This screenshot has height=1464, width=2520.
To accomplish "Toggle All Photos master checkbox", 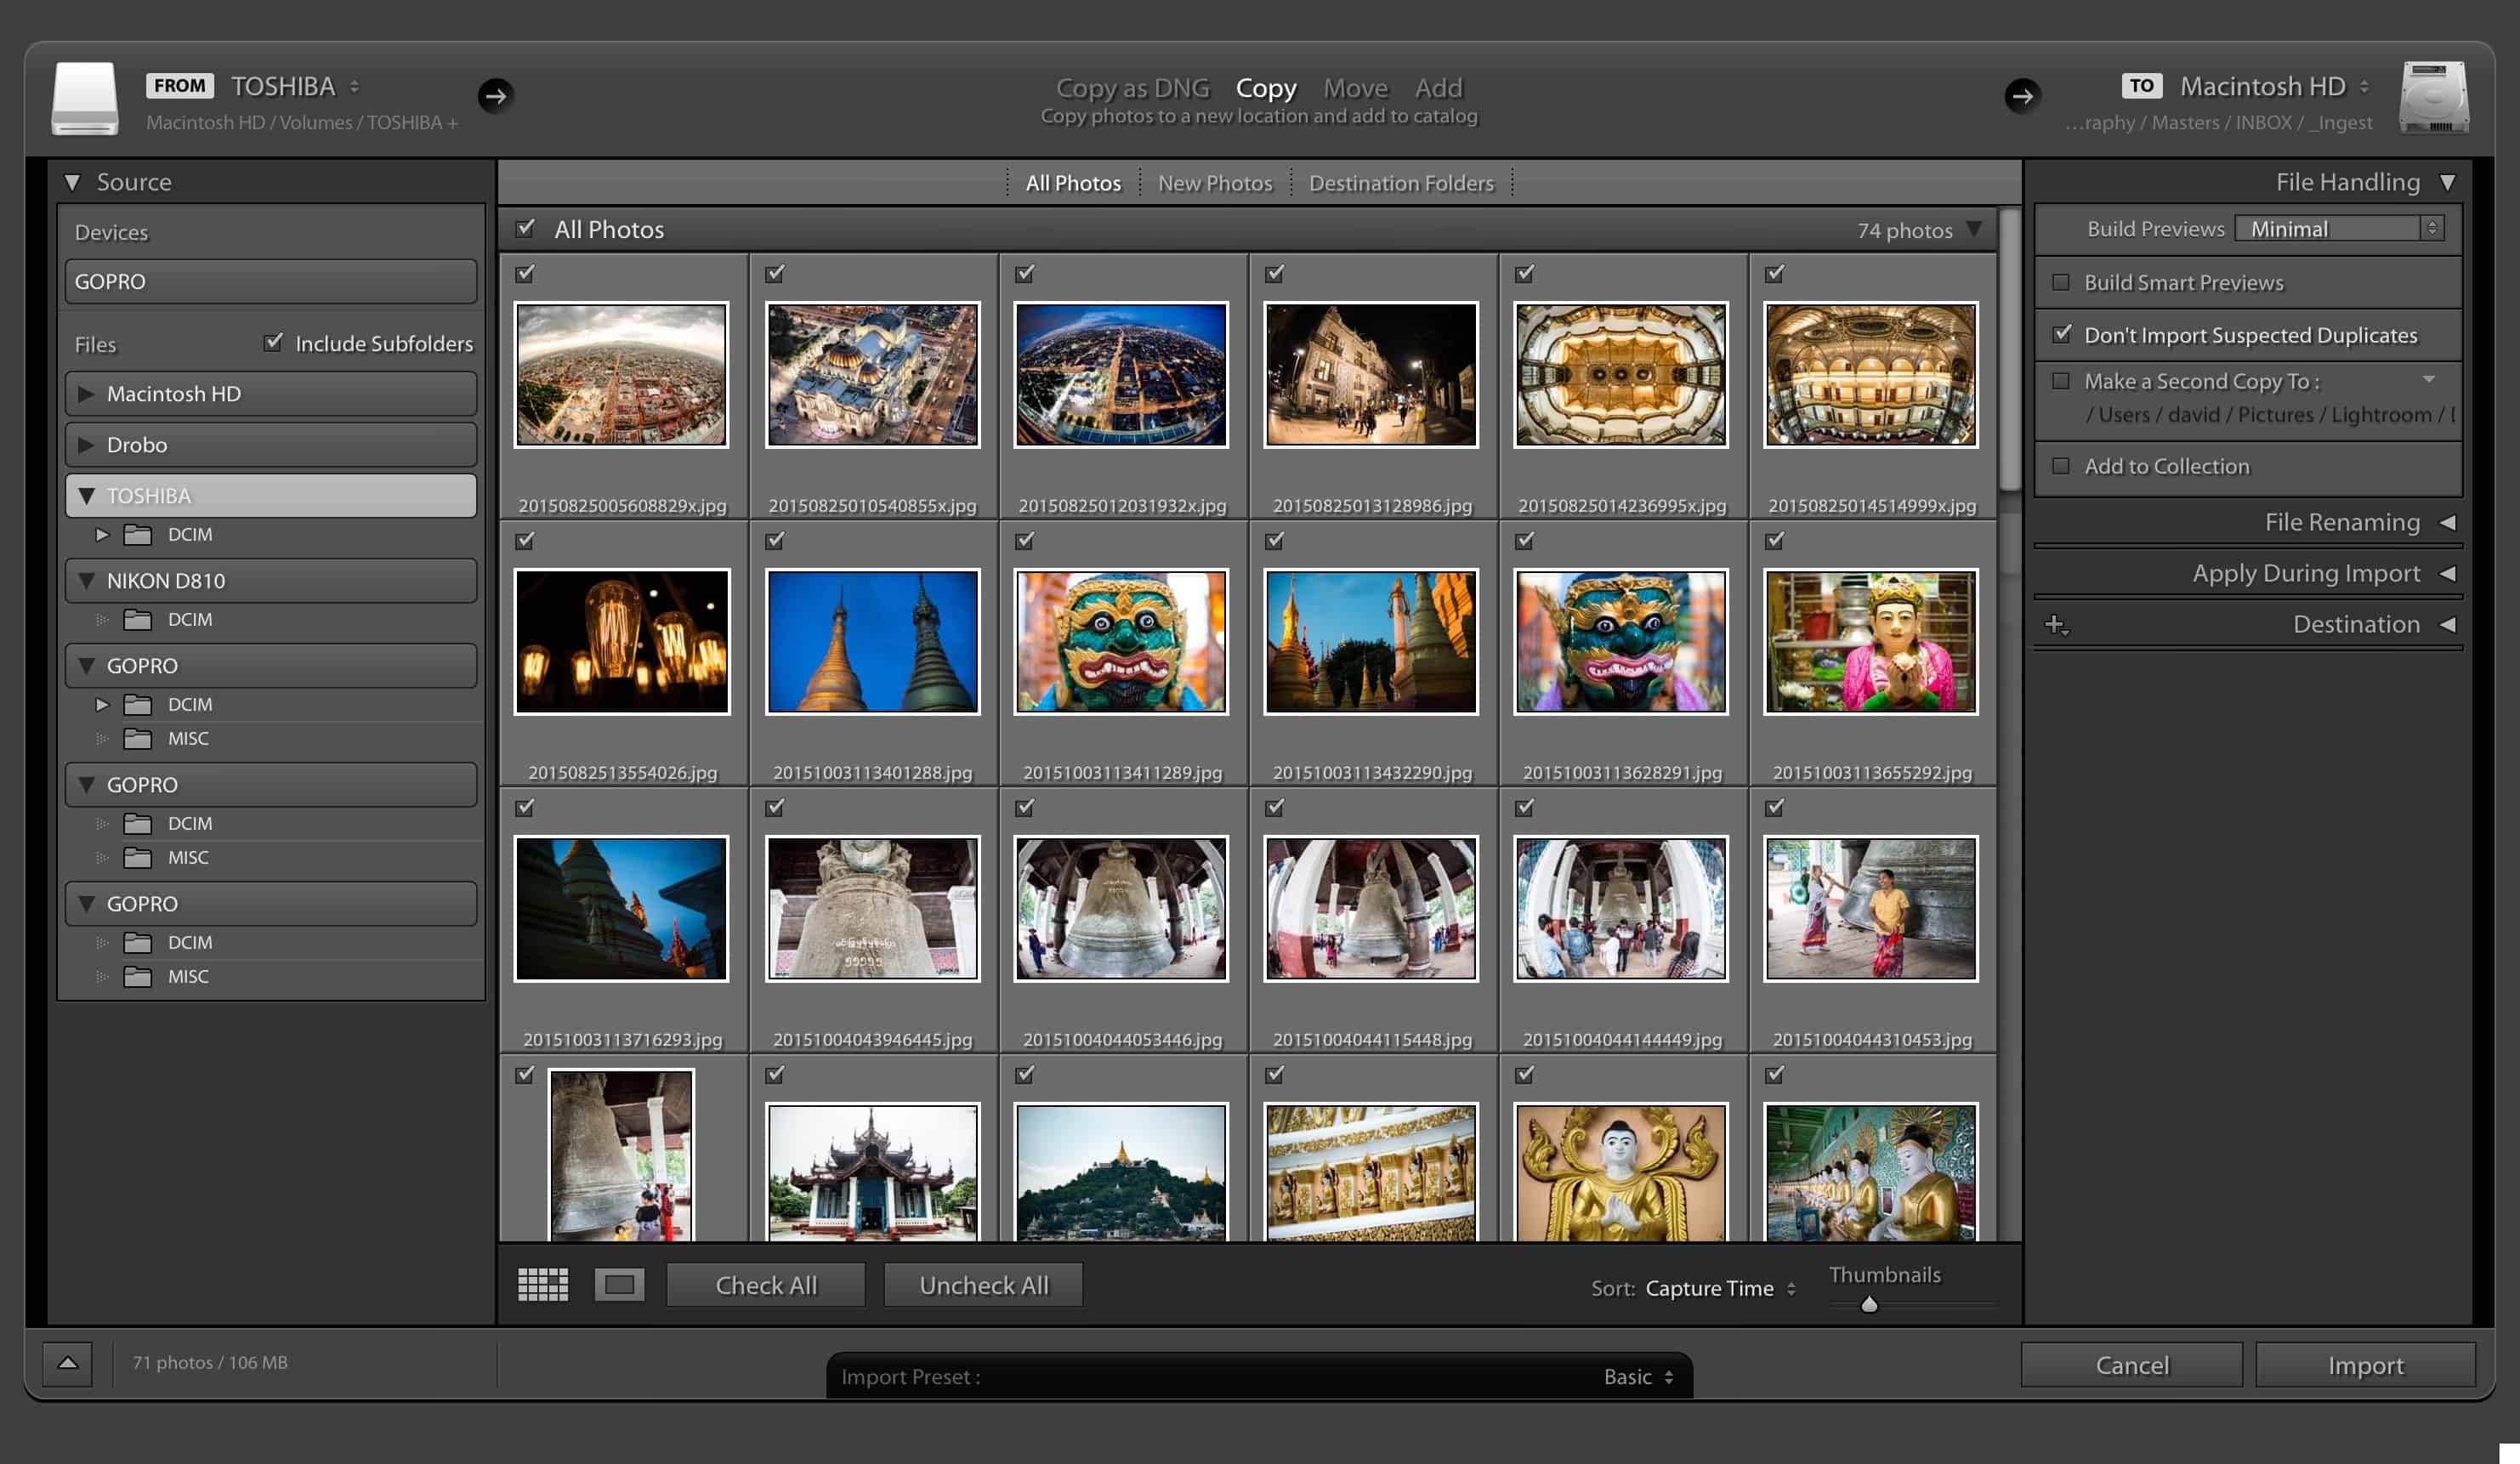I will [x=525, y=229].
